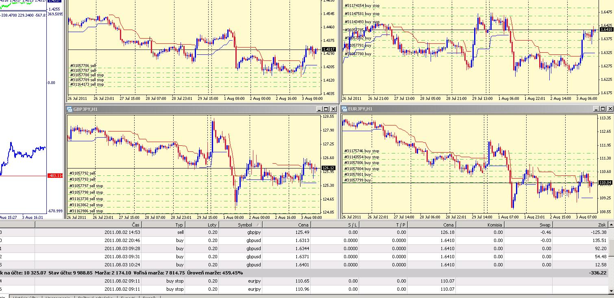This screenshot has height=298, width=614.
Task: Click the #31175746 buy stop label on EURJPY chart
Action: coord(361,151)
